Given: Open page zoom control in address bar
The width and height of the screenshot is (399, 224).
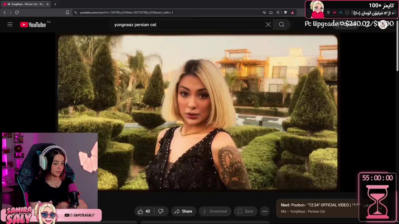Looking at the screenshot, I should click(278, 12).
